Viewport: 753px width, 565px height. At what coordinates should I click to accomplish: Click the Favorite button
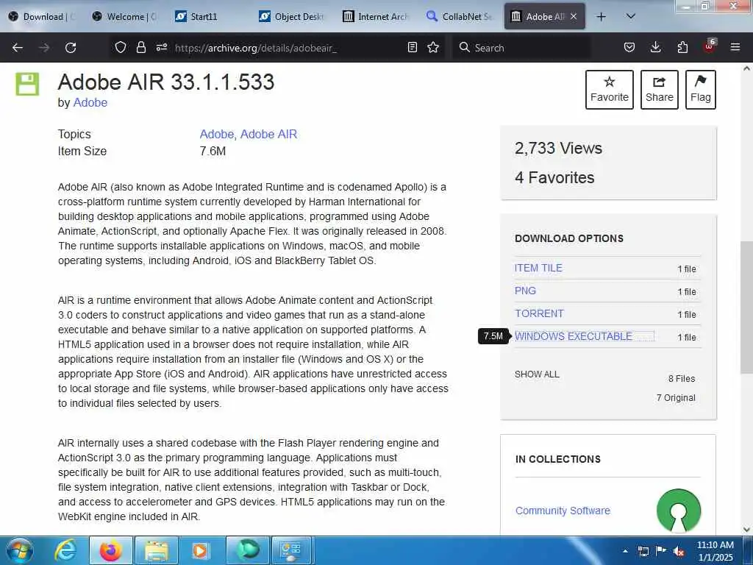[610, 89]
